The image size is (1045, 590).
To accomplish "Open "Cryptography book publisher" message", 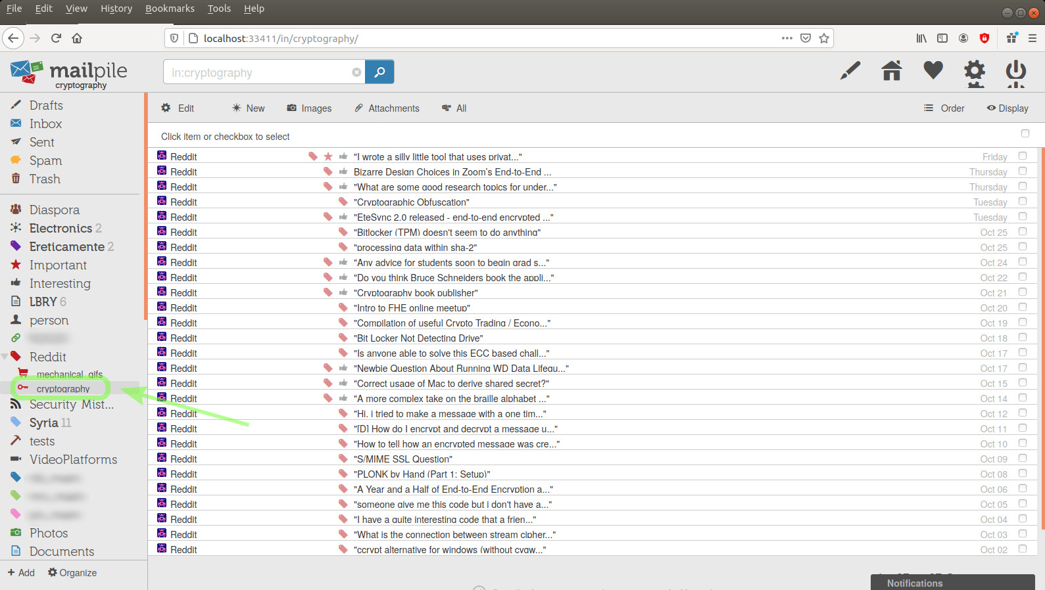I will [416, 292].
